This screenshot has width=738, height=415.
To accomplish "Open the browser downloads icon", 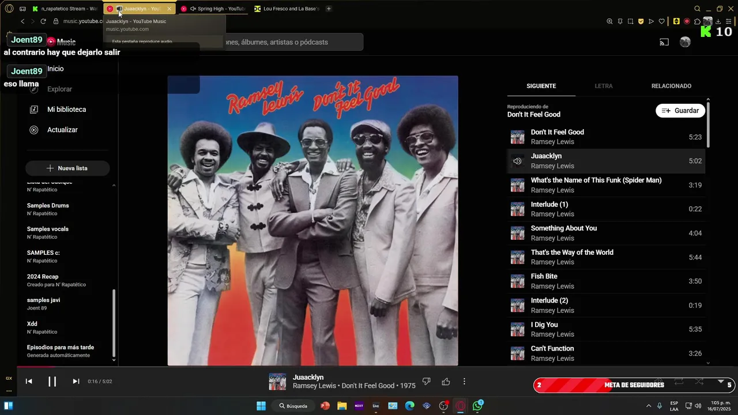I will 718,21.
